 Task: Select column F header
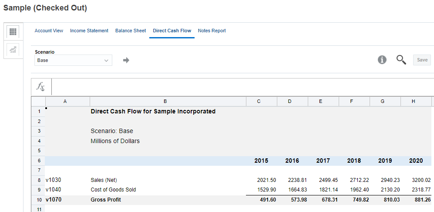[x=354, y=101]
